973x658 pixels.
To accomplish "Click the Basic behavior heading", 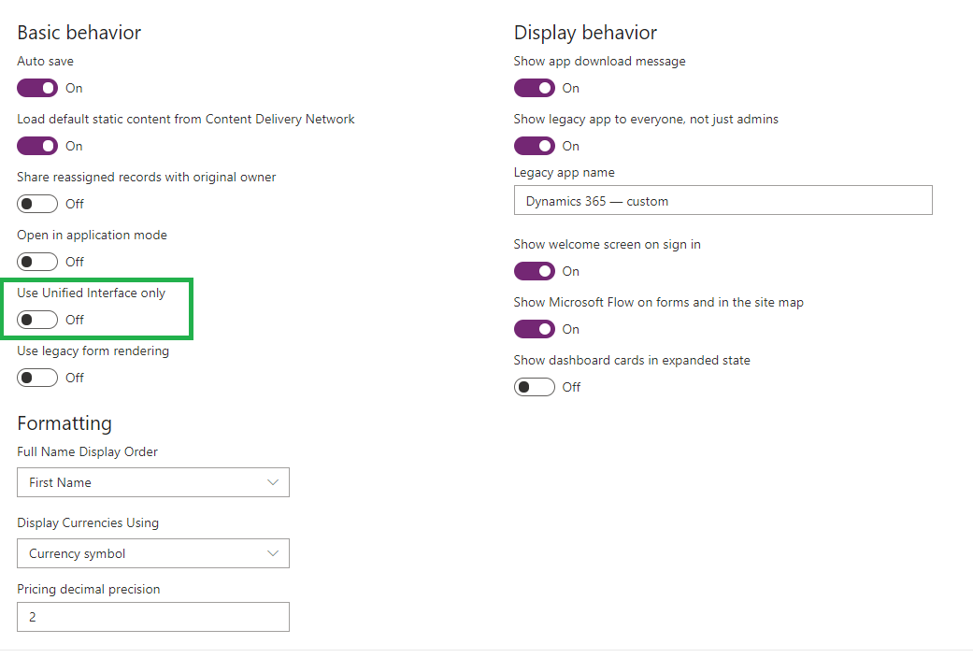I will 79,33.
